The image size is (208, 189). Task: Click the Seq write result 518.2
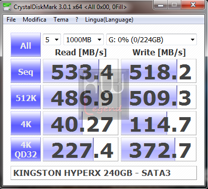(159, 71)
